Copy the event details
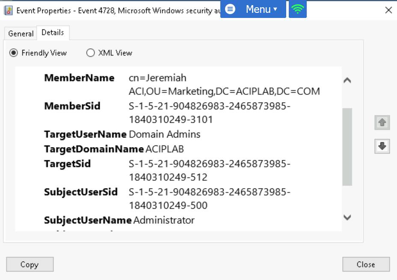The width and height of the screenshot is (397, 280). [x=30, y=264]
